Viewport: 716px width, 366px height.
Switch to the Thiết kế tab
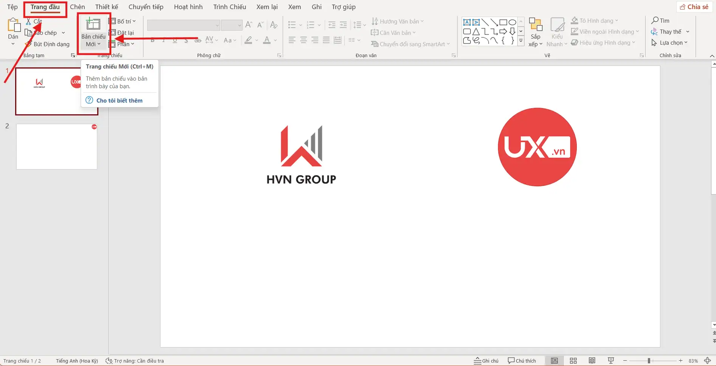(x=106, y=7)
